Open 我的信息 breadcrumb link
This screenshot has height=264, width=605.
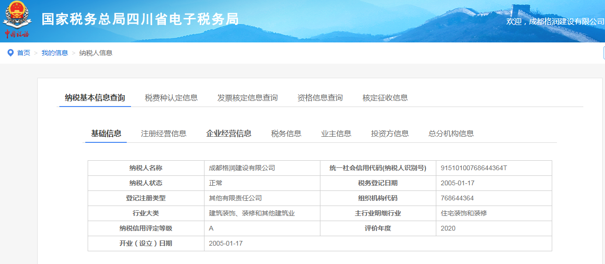55,53
